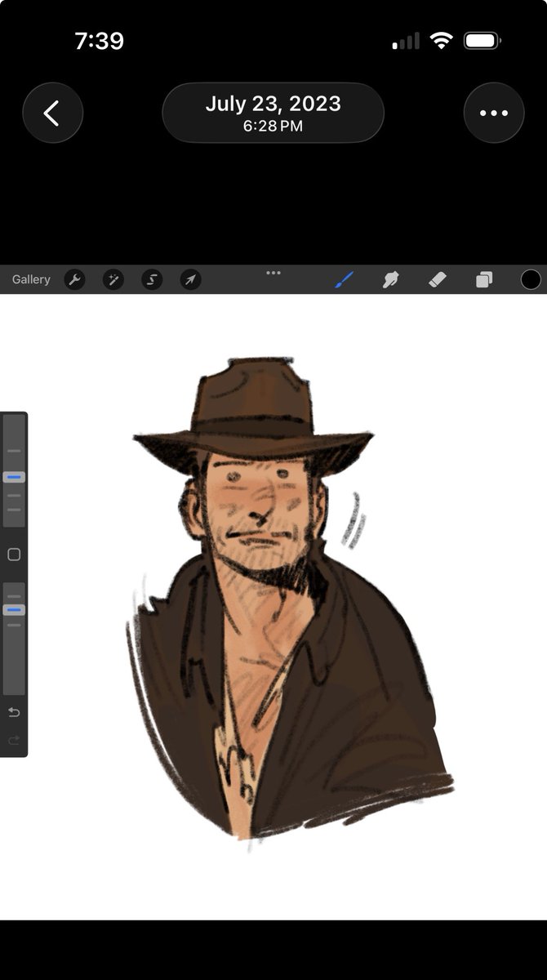Open the Actions wrench menu

[x=74, y=280]
